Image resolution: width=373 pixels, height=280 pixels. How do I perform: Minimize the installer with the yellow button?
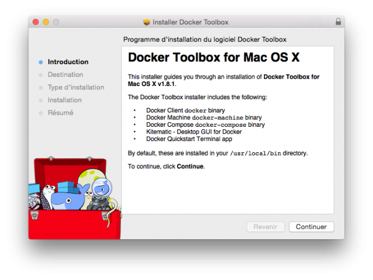[x=46, y=22]
